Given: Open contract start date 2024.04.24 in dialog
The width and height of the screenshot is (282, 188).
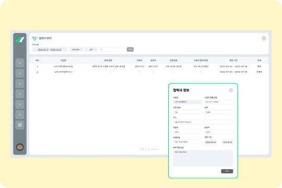Looking at the screenshot, I should tap(210, 142).
